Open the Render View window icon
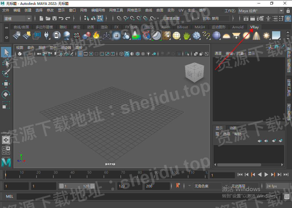Viewport: 292px width, 208px height. pos(246,19)
